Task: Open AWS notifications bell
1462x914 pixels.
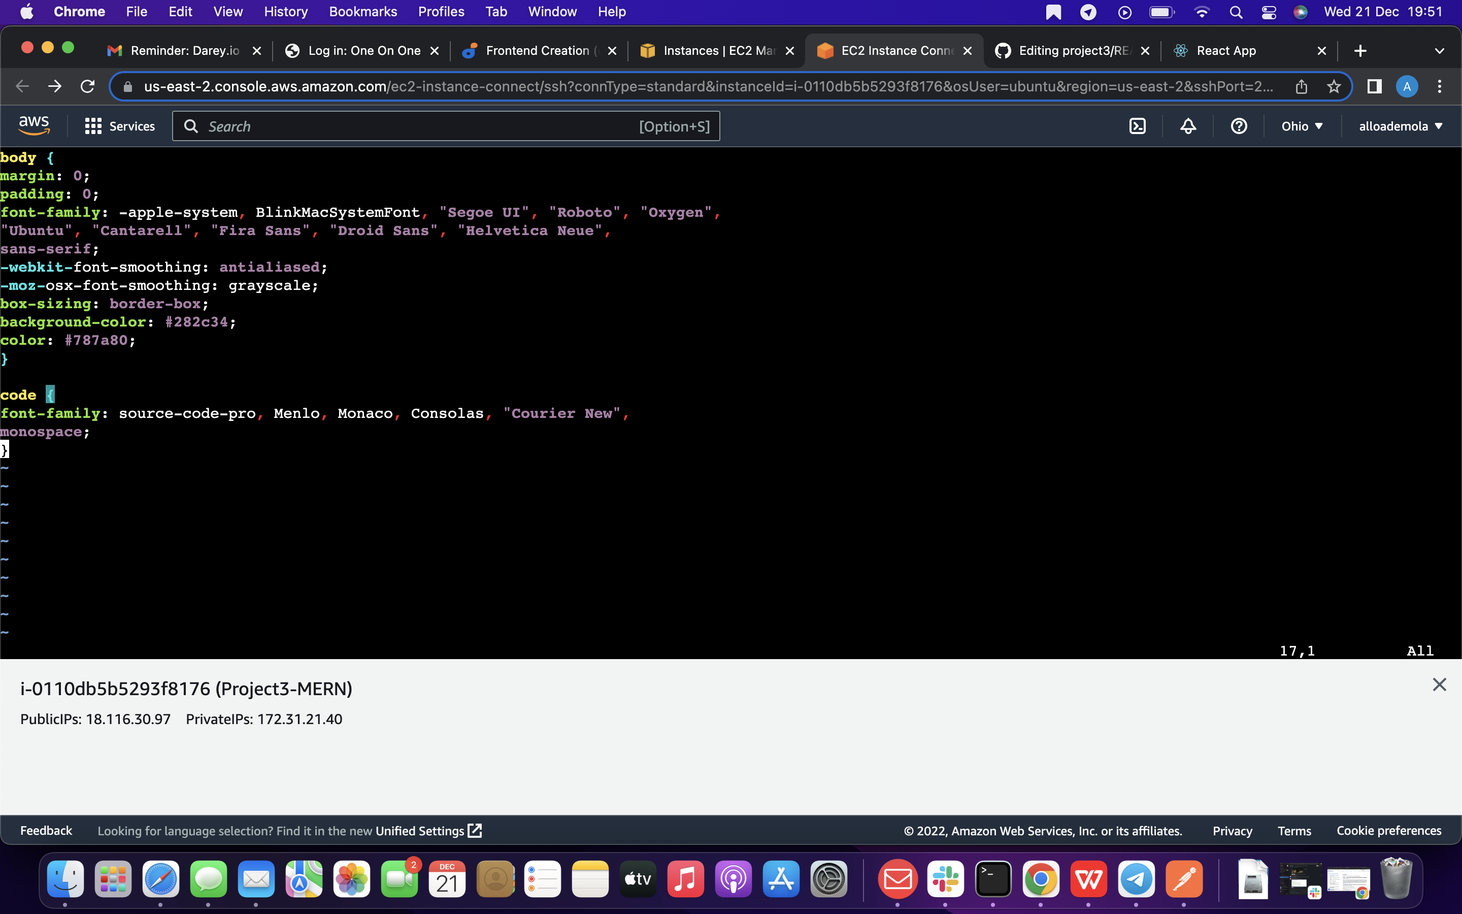Action: point(1187,126)
